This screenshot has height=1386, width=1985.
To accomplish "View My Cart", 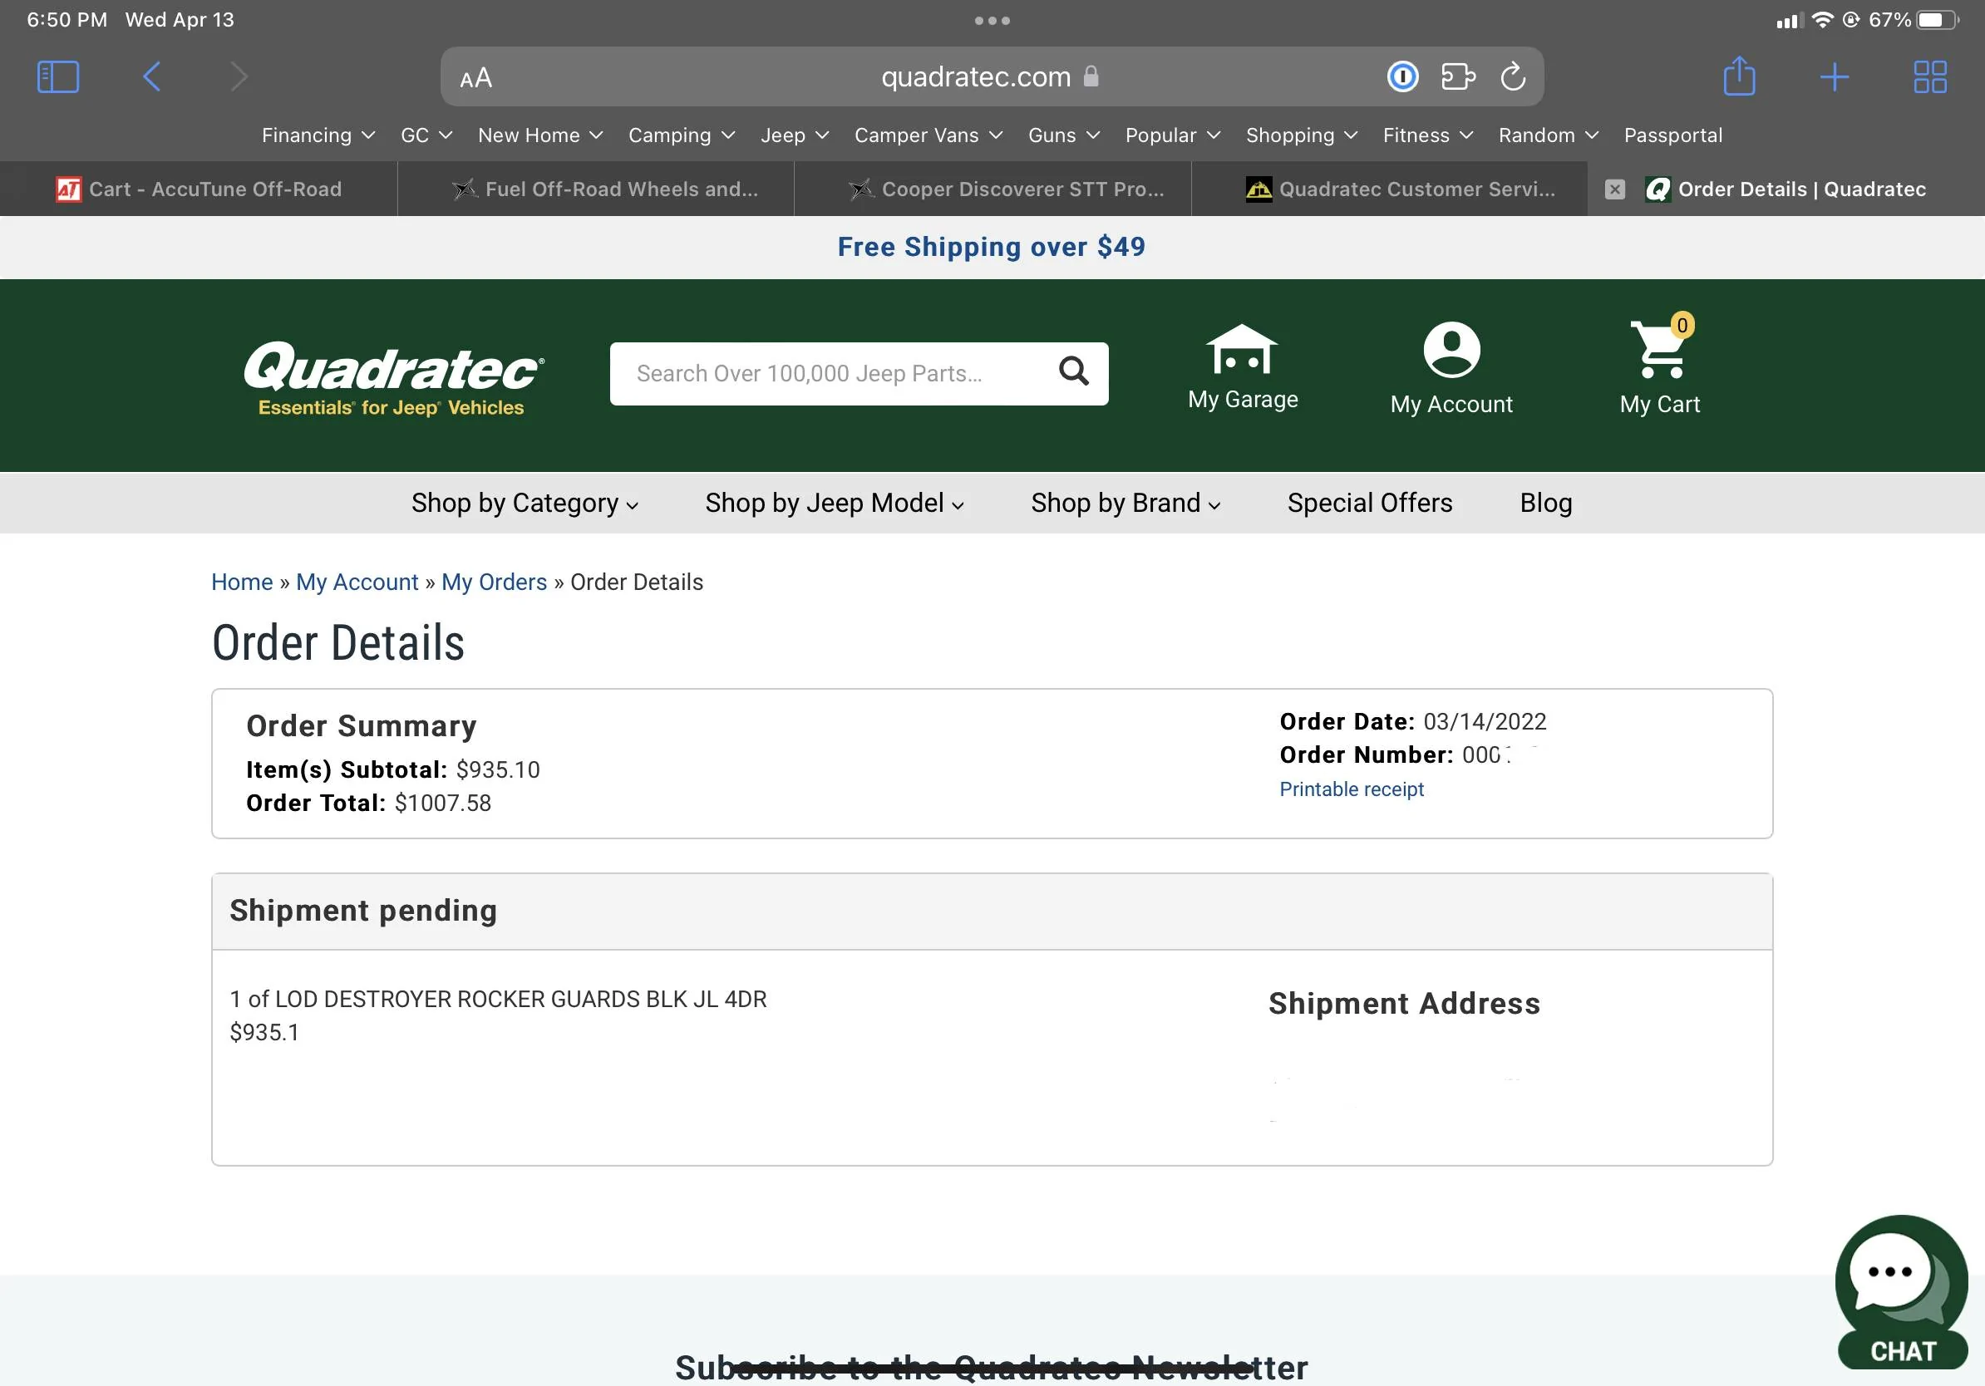I will tap(1660, 366).
